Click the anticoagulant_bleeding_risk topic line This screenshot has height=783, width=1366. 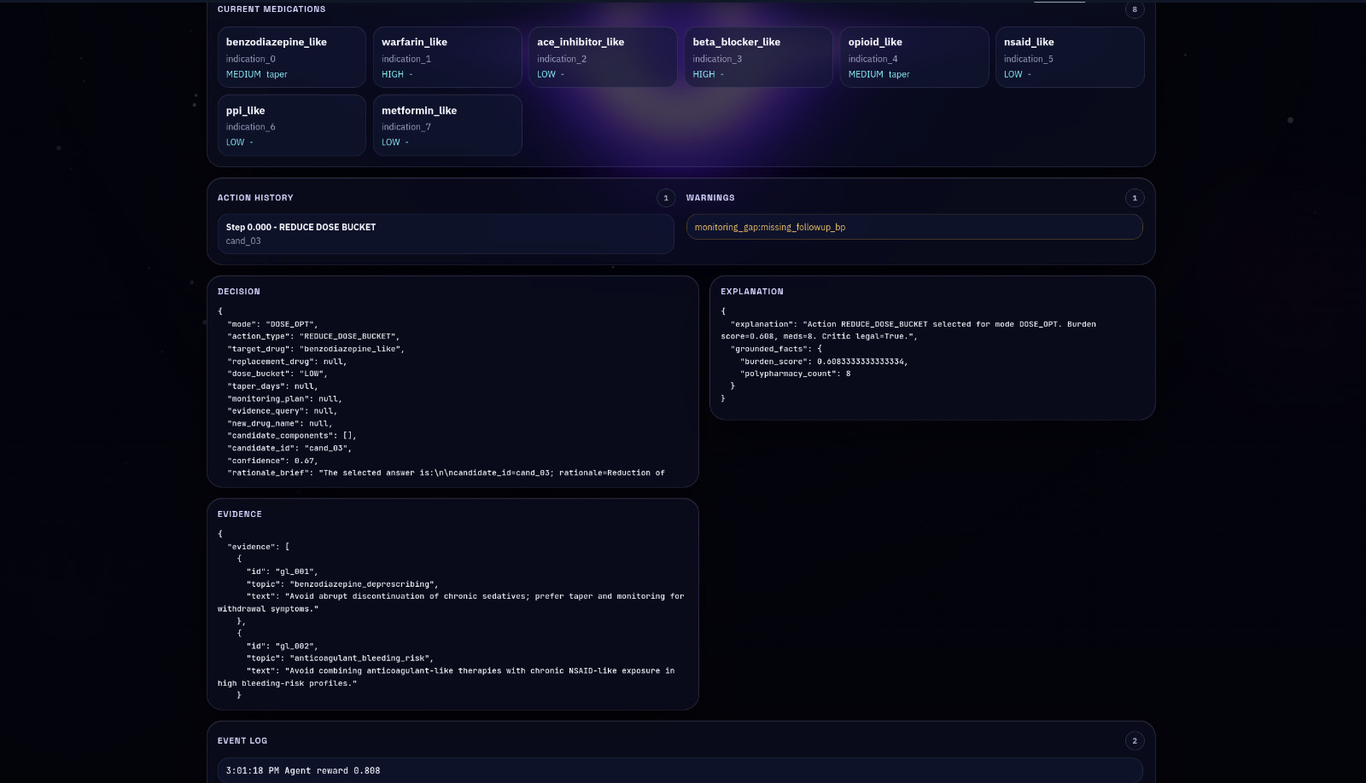340,658
